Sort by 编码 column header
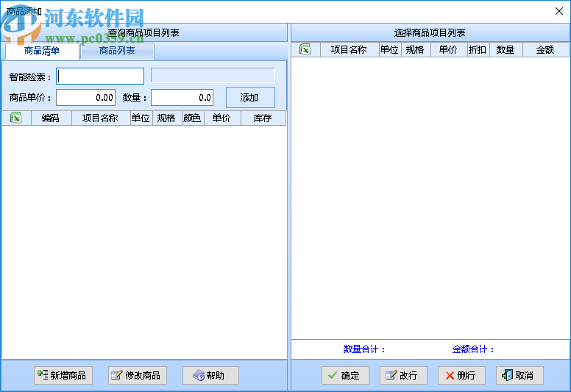This screenshot has width=571, height=392. pyautogui.click(x=52, y=118)
